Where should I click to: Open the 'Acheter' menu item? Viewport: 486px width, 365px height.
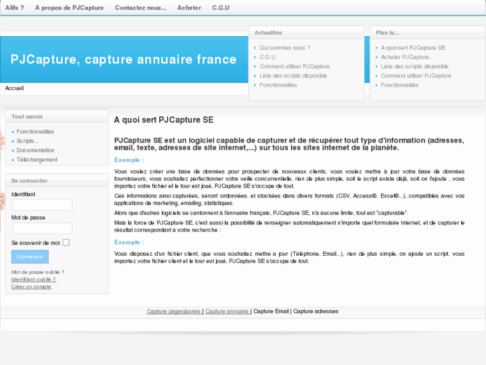(189, 8)
